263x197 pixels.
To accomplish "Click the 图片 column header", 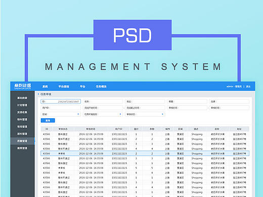I will tap(136, 129).
